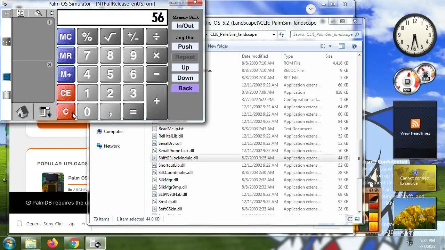Sort Explorer files by Size column header
The width and height of the screenshot is (445, 250).
(x=337, y=56)
